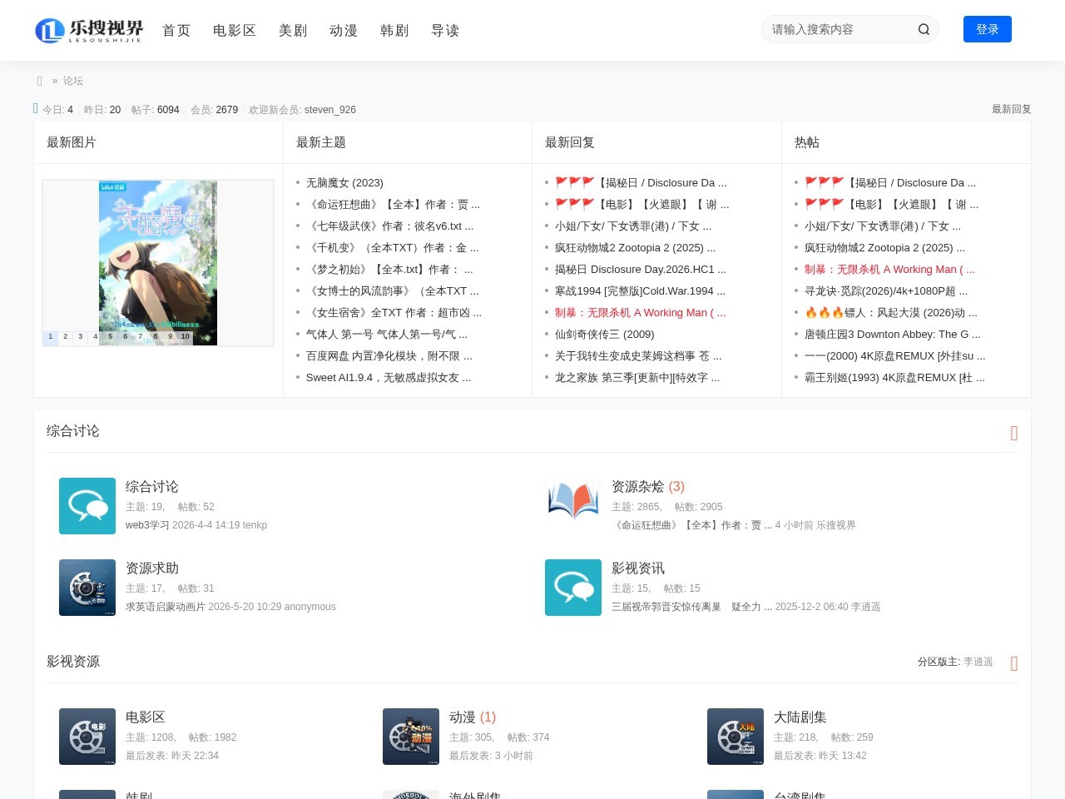The image size is (1065, 799).
Task: Open thread 《女博士的风流韵事》
Action: coord(393,290)
